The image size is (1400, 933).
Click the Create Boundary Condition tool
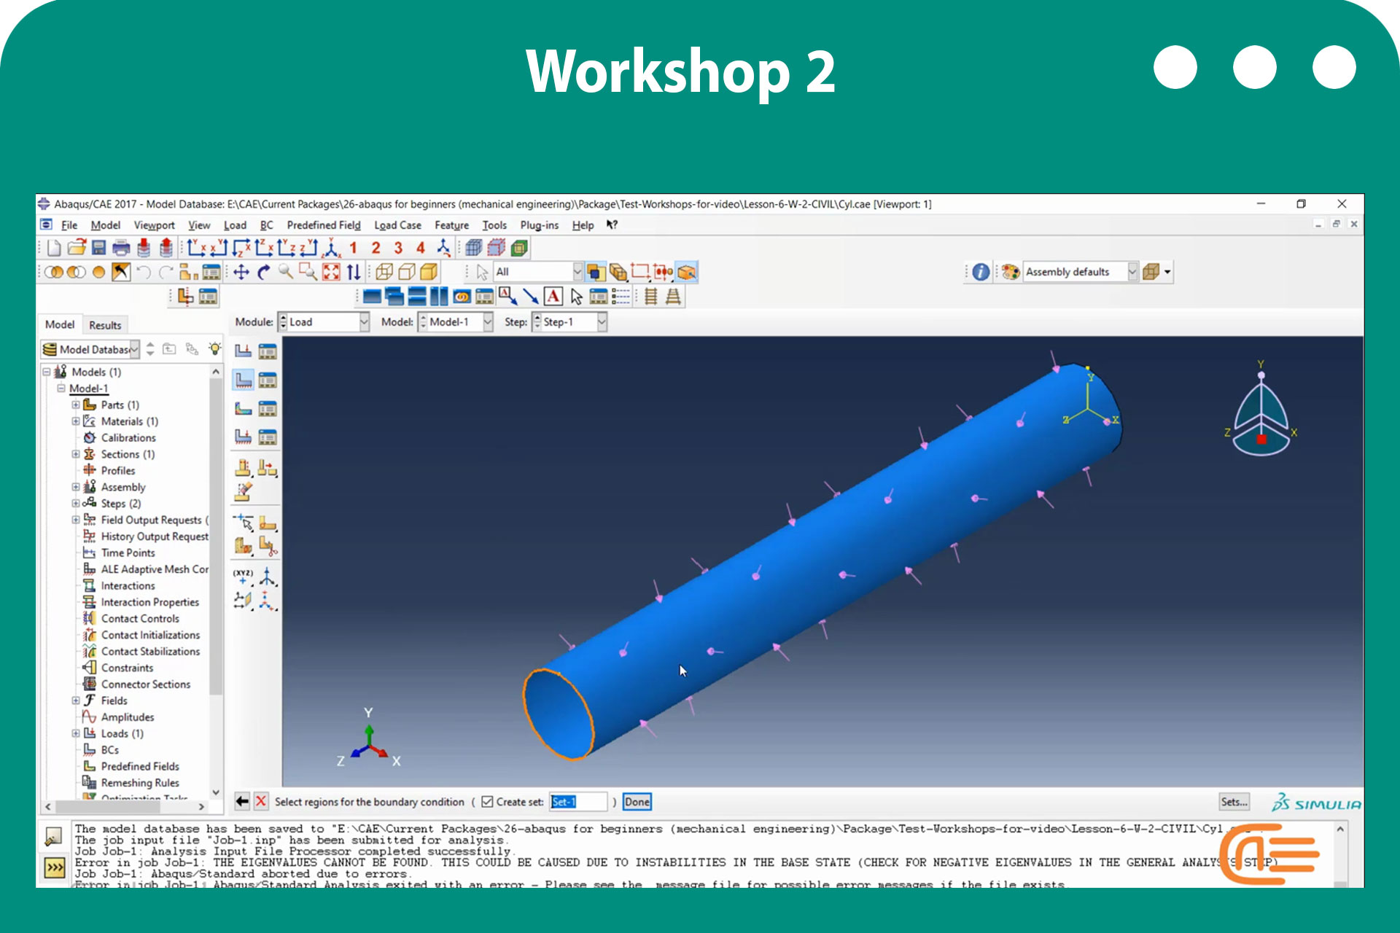(243, 380)
